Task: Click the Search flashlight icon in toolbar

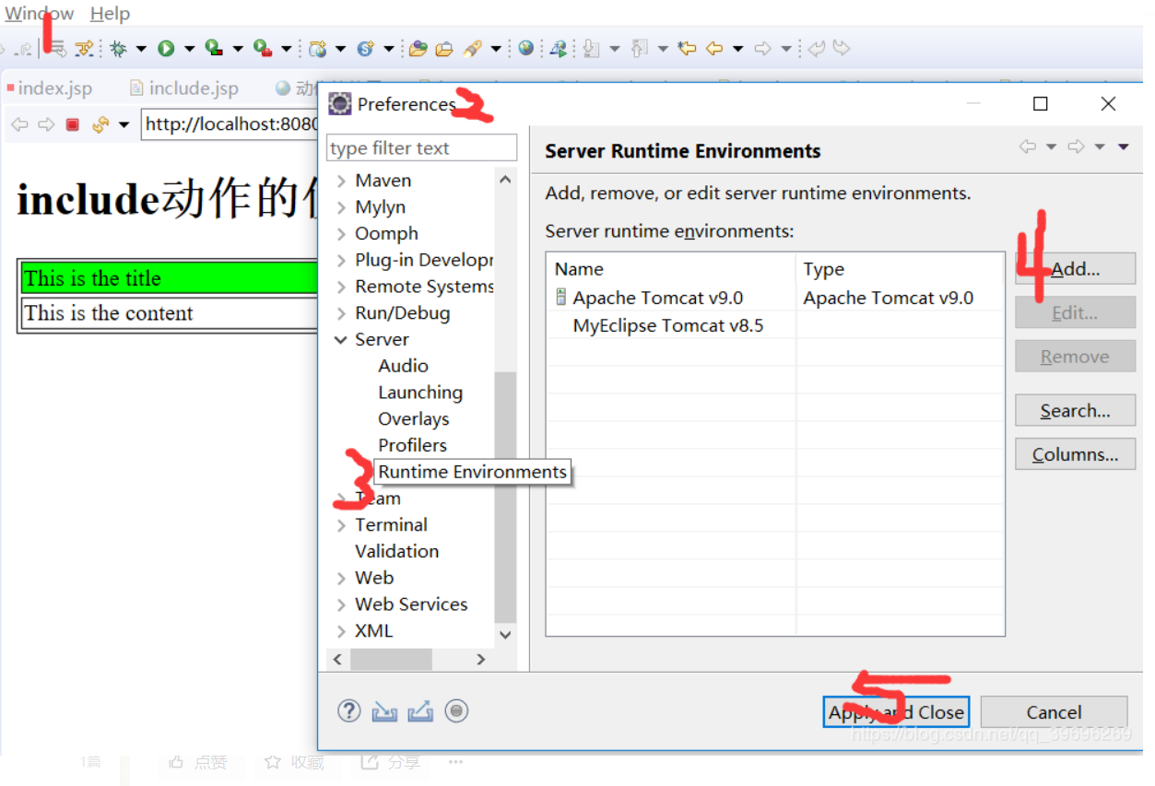Action: [x=472, y=49]
